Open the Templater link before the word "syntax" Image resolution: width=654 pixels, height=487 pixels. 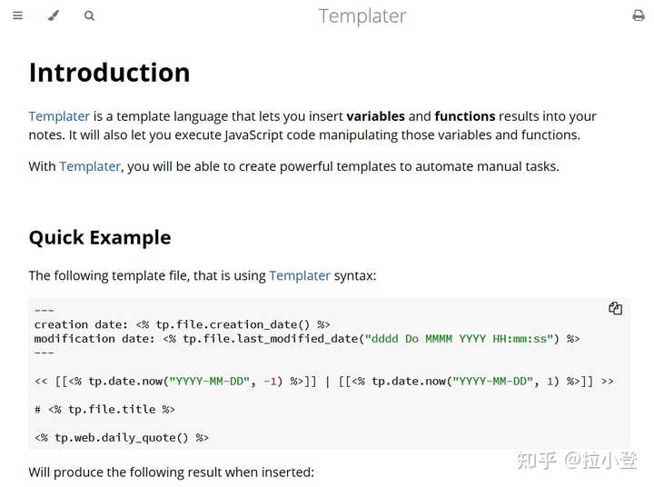300,275
